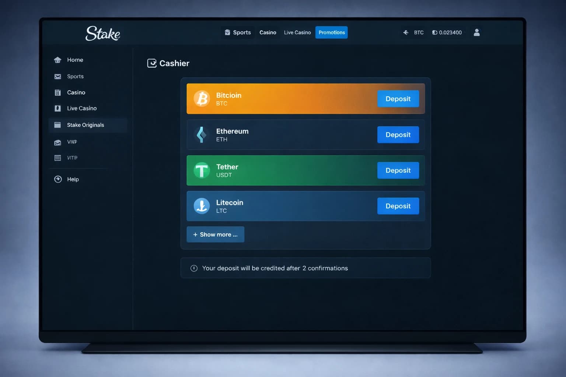Switch to the Promotions tab
Viewport: 566px width, 377px height.
tap(331, 32)
